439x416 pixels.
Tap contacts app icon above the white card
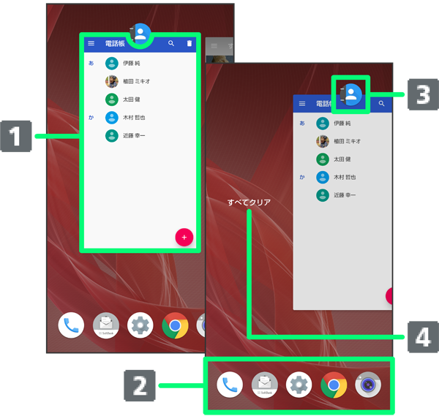click(x=140, y=34)
